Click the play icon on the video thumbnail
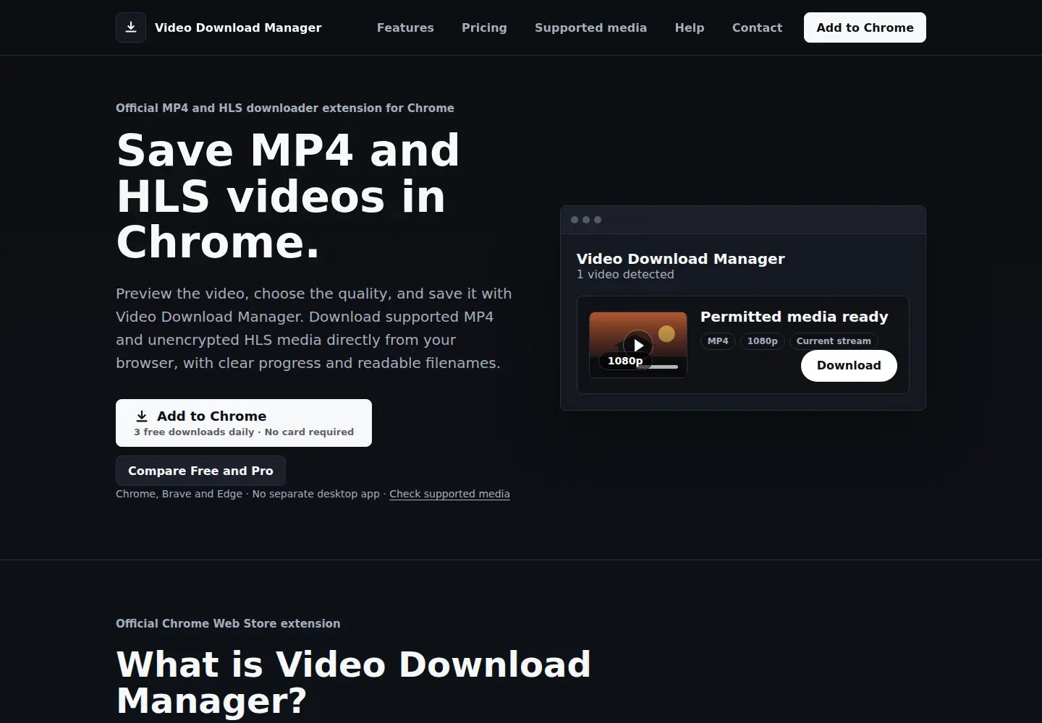Screen dimensions: 1042x723 click(x=638, y=345)
